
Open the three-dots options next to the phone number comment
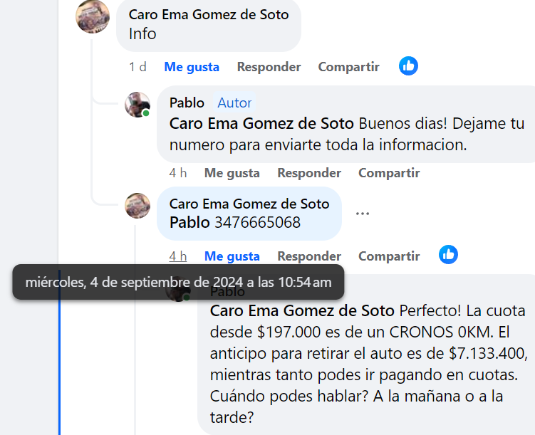pos(363,214)
